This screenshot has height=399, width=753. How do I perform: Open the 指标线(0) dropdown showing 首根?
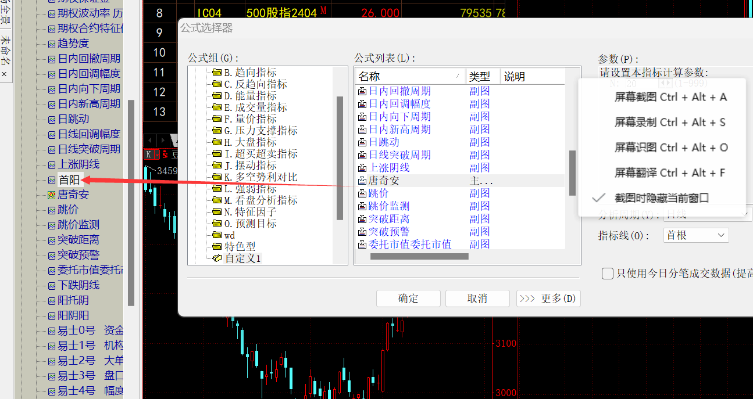(x=696, y=235)
